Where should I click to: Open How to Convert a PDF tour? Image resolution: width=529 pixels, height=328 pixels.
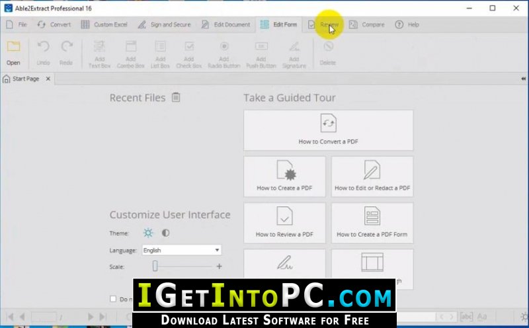tap(328, 130)
